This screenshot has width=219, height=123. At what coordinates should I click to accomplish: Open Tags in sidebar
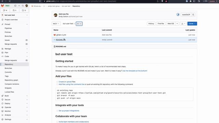click(15, 76)
